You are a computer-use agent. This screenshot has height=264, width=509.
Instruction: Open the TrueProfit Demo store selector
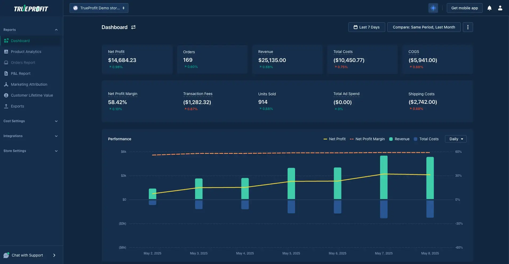pos(99,8)
